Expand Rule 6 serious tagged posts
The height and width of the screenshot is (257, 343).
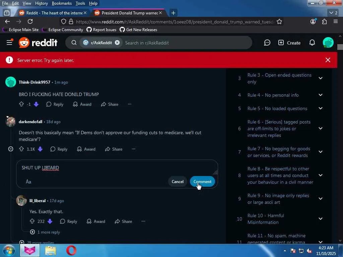pyautogui.click(x=321, y=128)
